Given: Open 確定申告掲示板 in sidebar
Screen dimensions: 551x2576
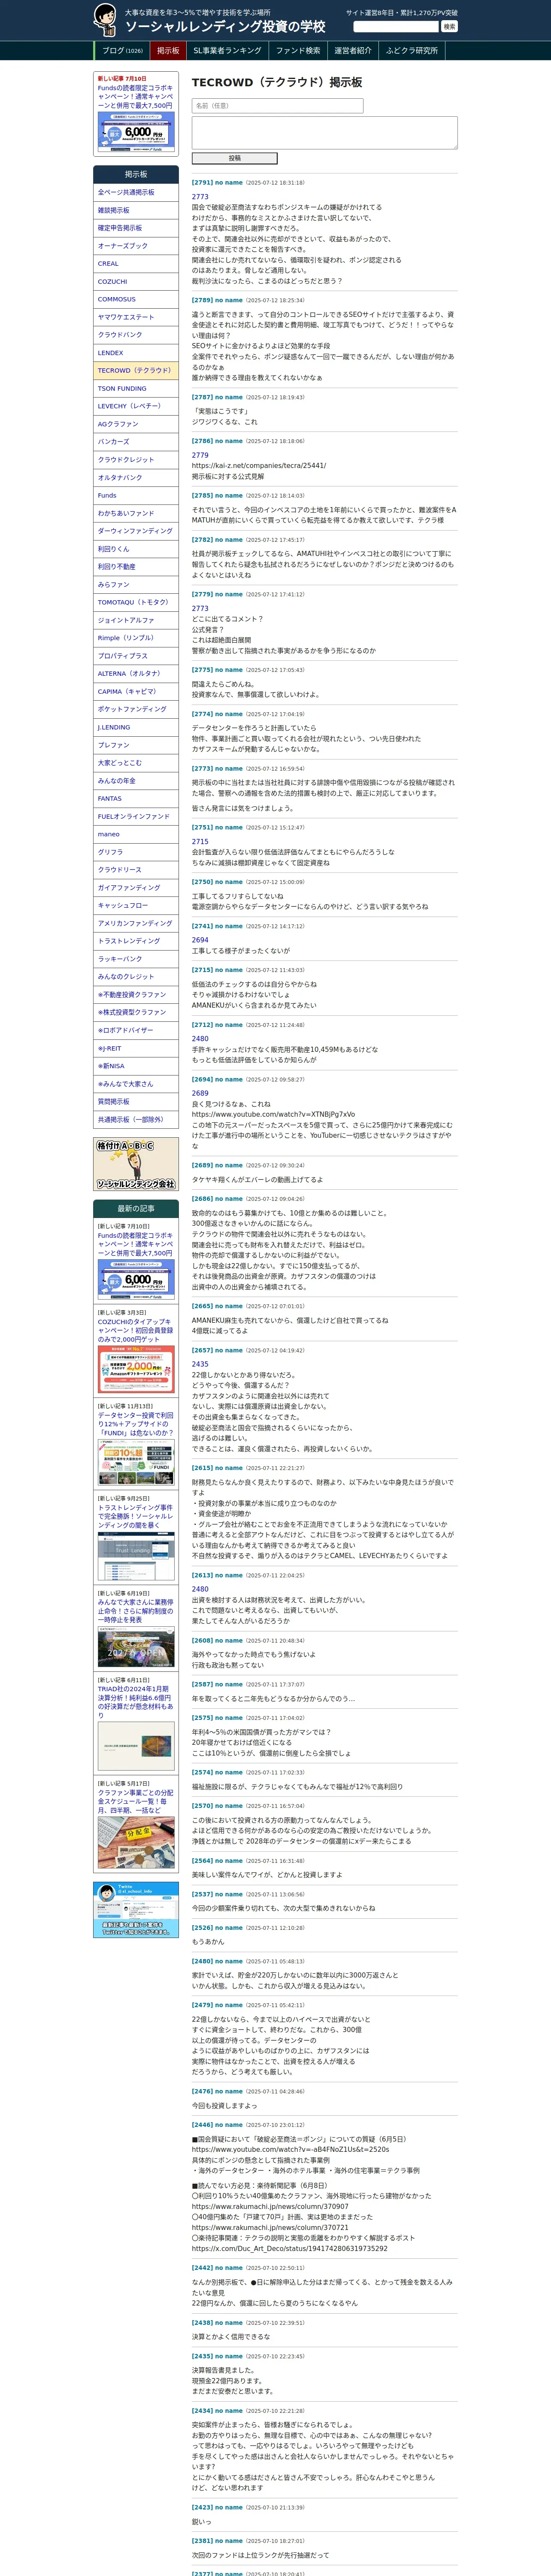Looking at the screenshot, I should (136, 228).
